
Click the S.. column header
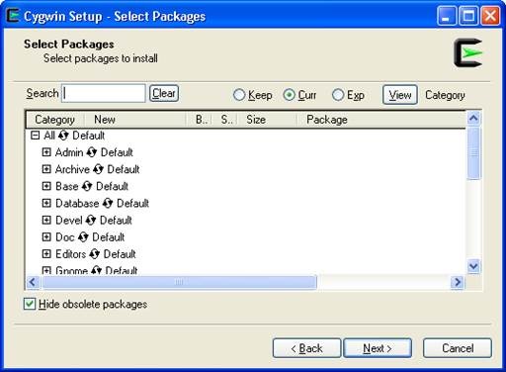tap(224, 120)
